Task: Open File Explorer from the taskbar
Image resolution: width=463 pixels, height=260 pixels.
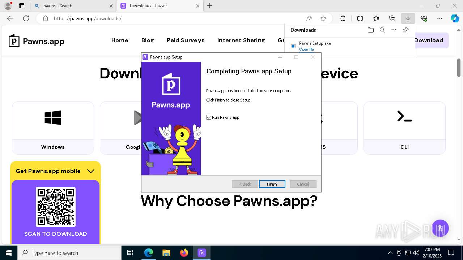Action: [x=166, y=253]
